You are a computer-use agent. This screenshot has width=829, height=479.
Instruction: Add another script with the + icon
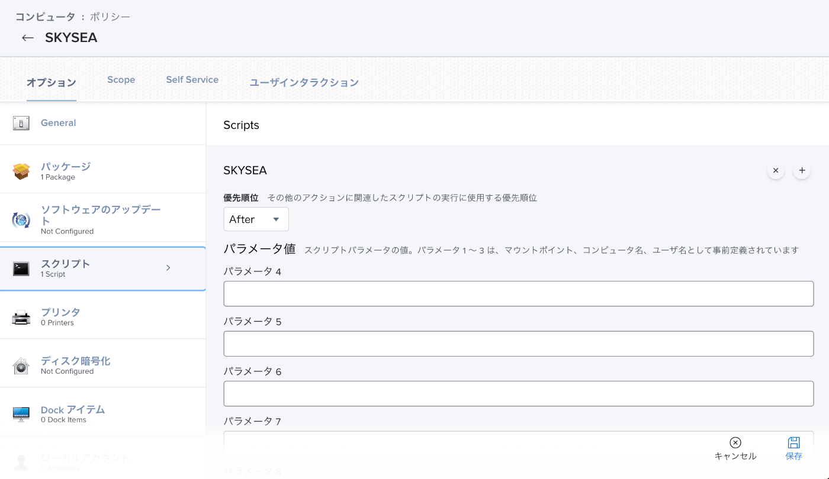[x=802, y=170]
